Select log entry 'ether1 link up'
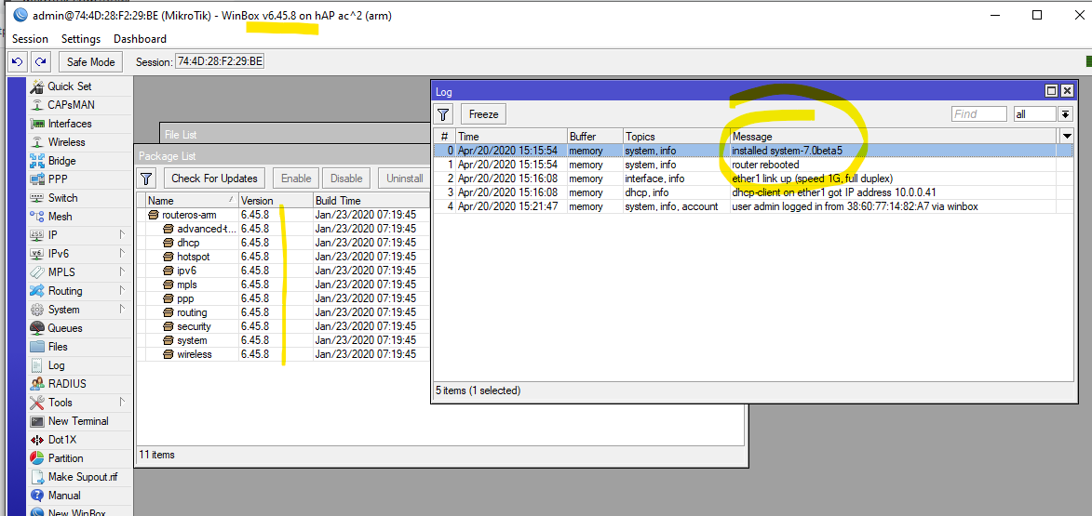The image size is (1092, 516). coord(753,179)
